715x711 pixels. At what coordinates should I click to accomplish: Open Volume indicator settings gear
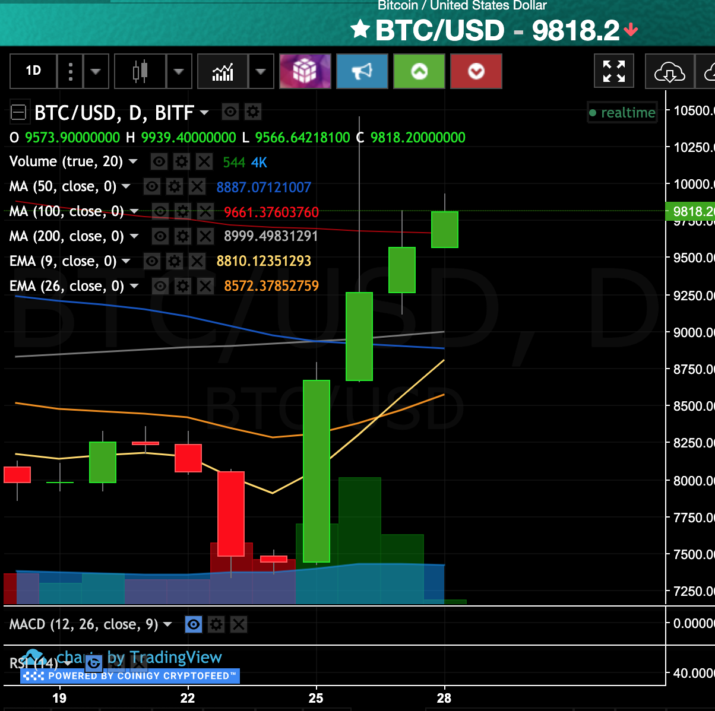[181, 161]
